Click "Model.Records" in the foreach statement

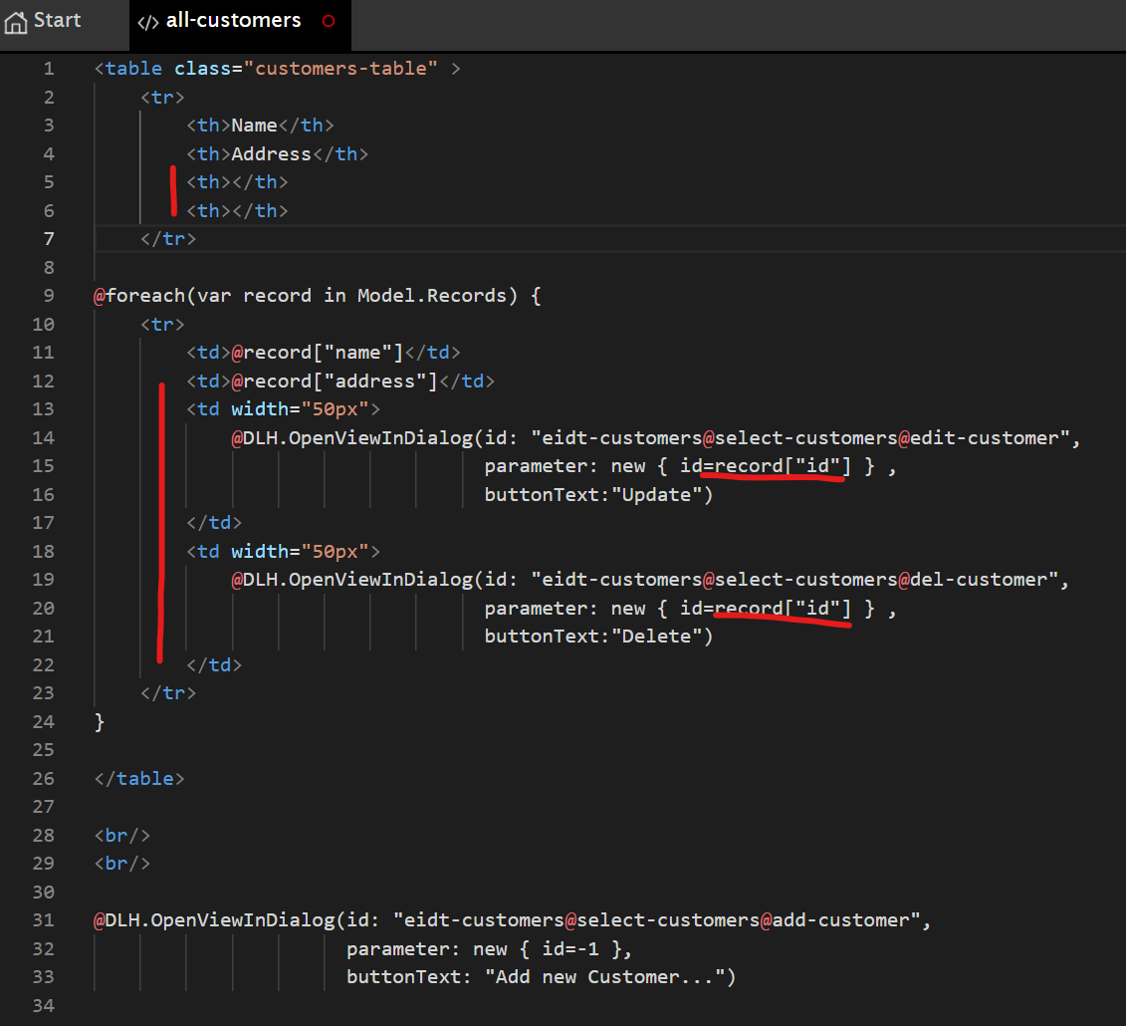[x=432, y=295]
